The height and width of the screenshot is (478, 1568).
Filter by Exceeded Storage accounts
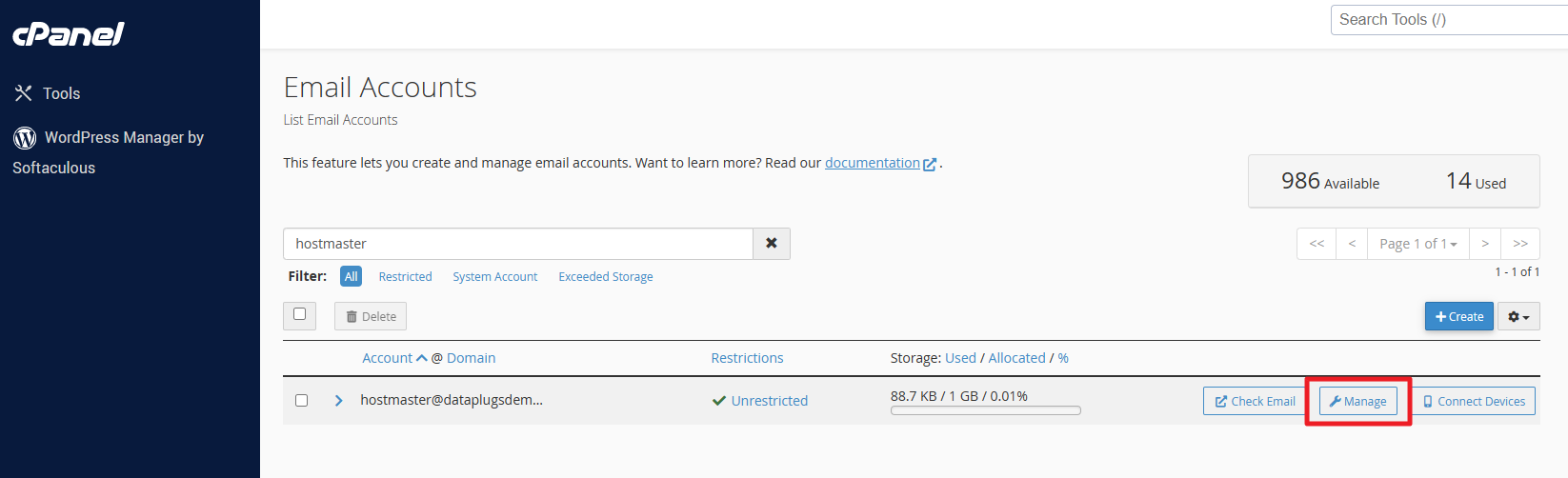[x=606, y=277]
